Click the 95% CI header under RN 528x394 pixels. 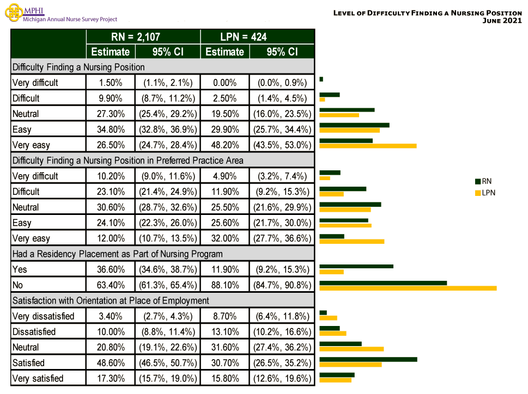point(167,51)
